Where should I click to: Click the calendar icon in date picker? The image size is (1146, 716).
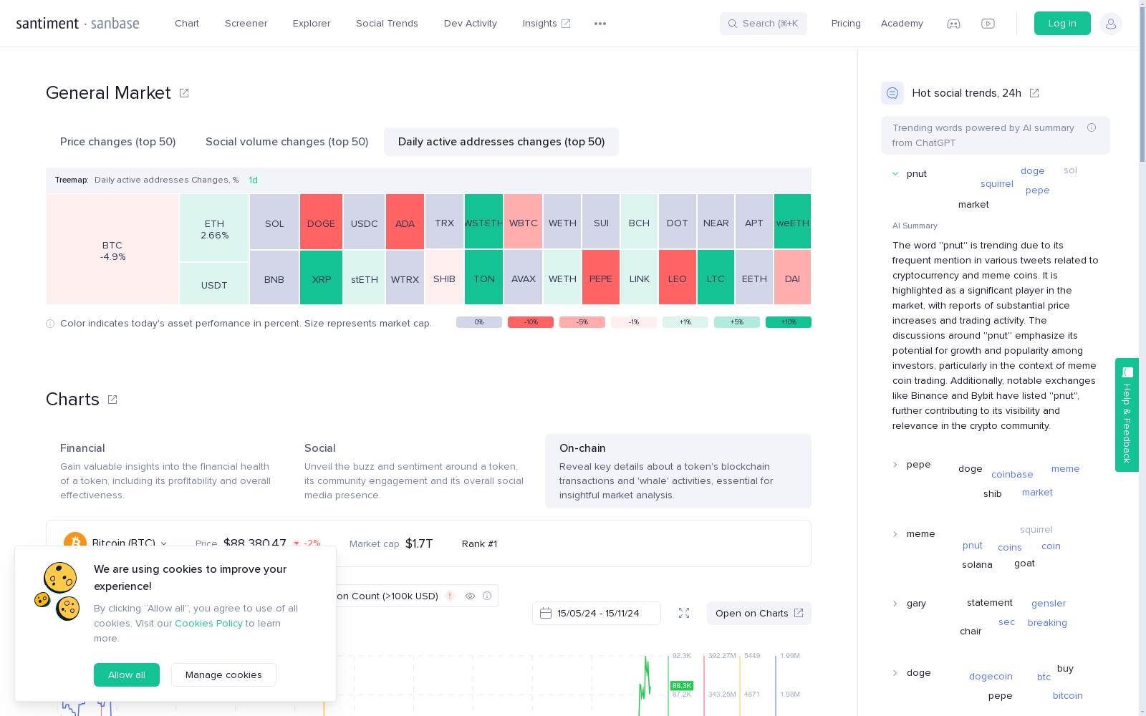[x=546, y=613]
